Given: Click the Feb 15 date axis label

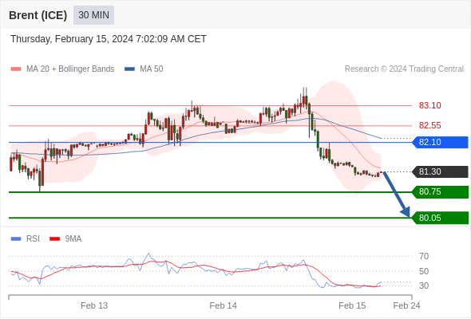Looking at the screenshot, I should point(352,305).
